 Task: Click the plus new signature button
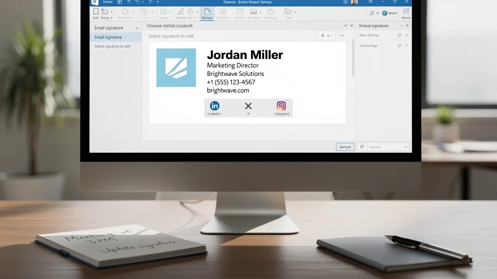point(327,35)
